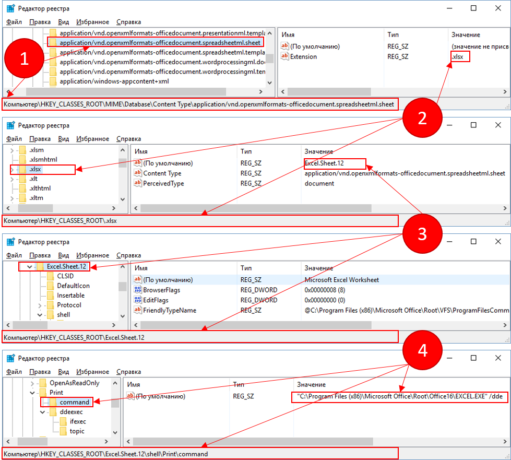Select the Insertable subkey

point(70,296)
